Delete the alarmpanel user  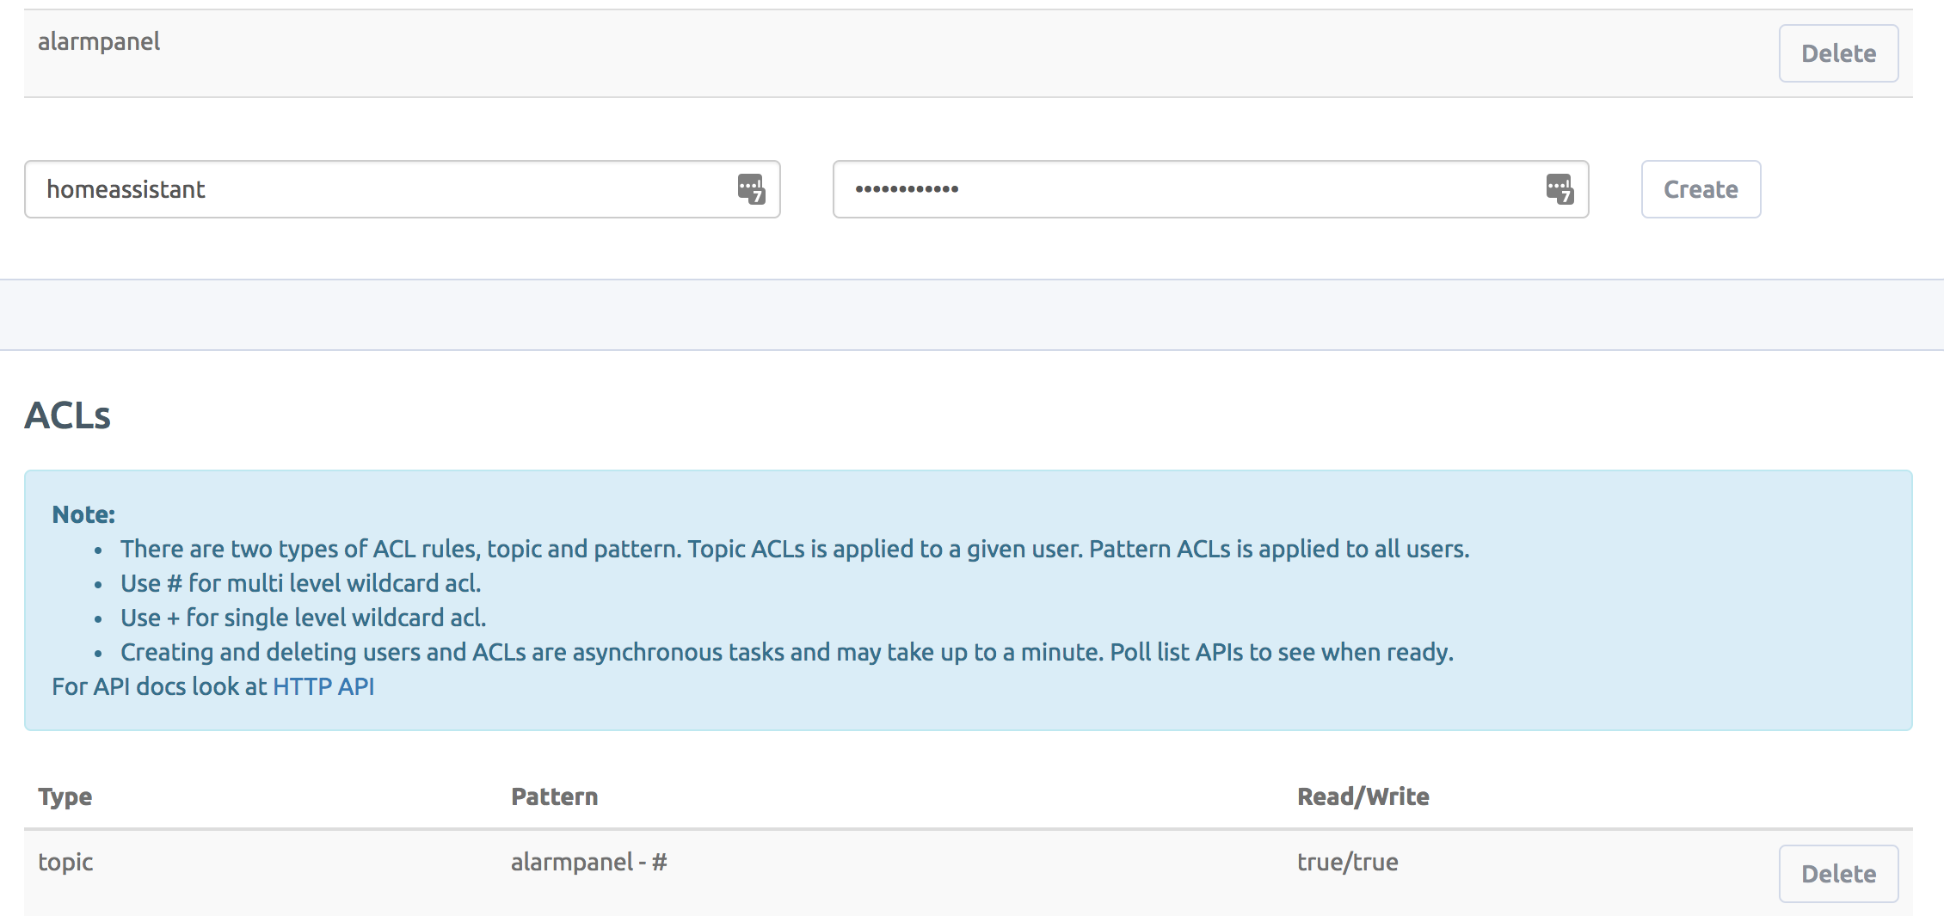(x=1838, y=53)
